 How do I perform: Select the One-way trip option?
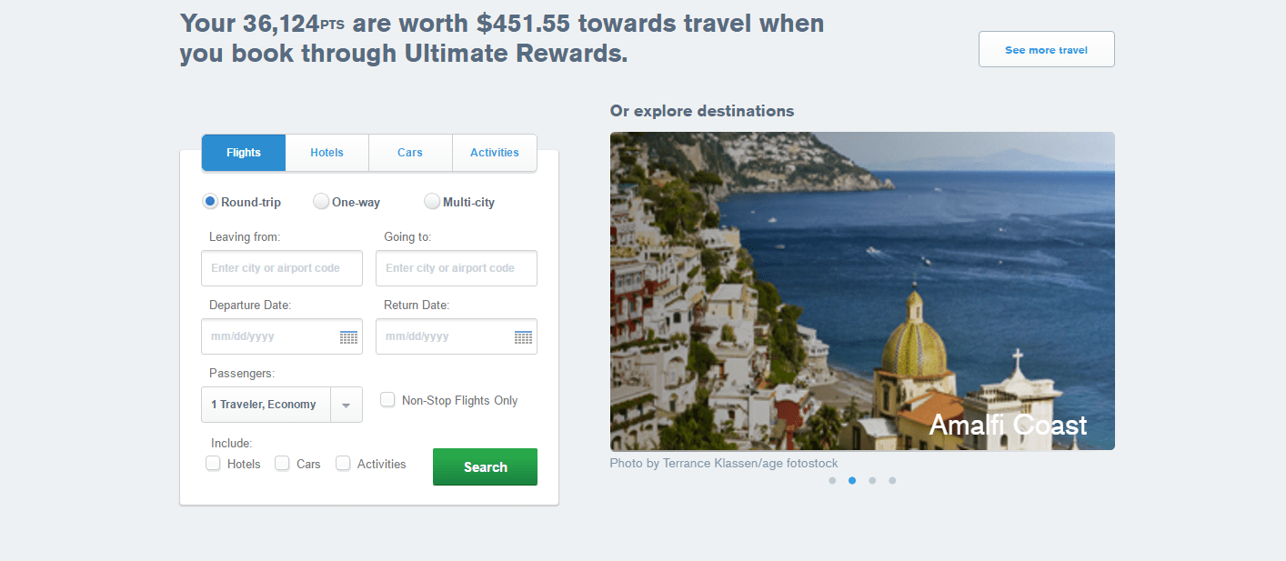[320, 201]
